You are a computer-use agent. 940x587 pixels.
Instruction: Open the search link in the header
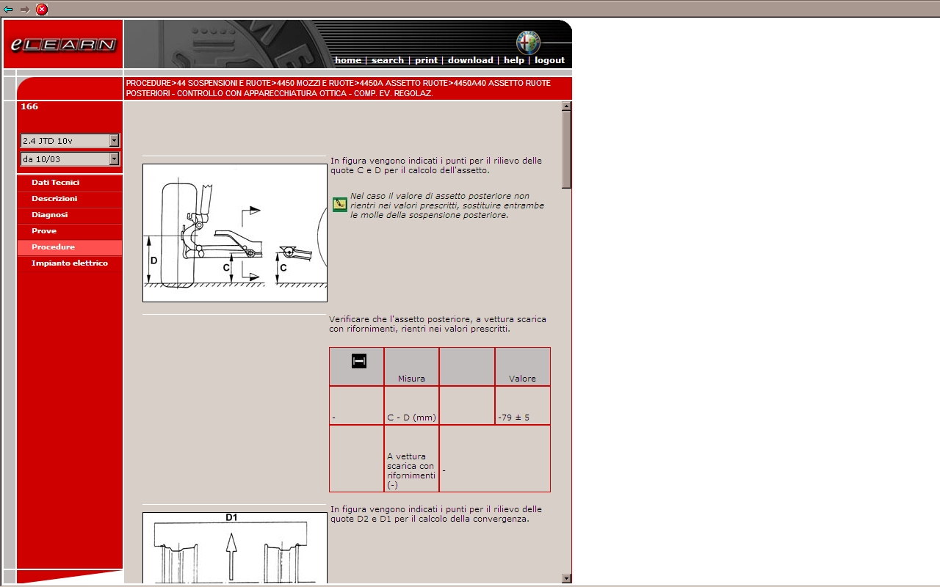point(387,60)
